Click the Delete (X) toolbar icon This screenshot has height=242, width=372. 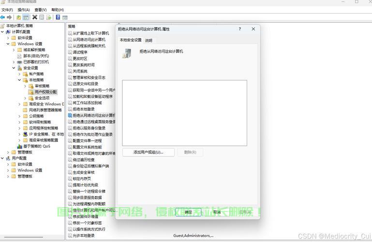tap(35, 17)
